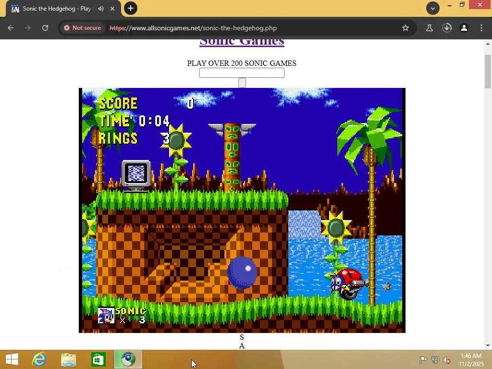Switch to the browser taskbar icon

coord(128,359)
